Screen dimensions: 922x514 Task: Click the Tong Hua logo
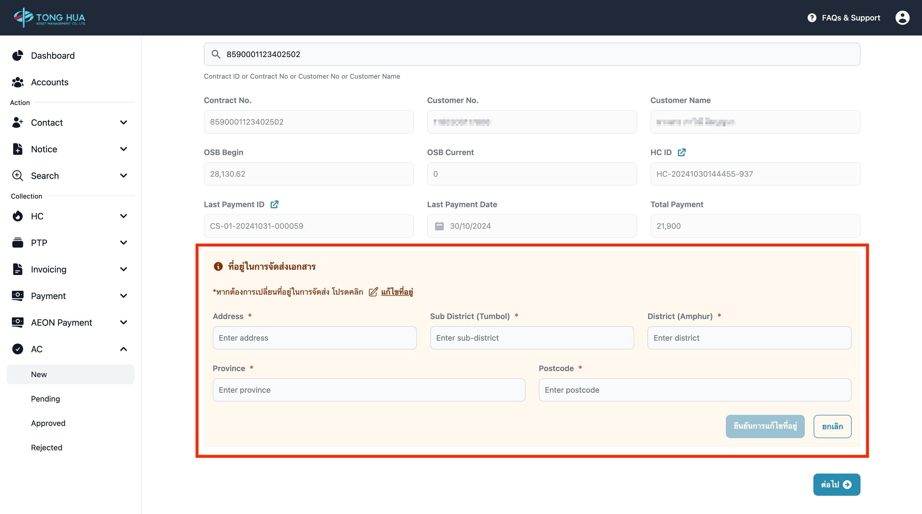(x=49, y=17)
